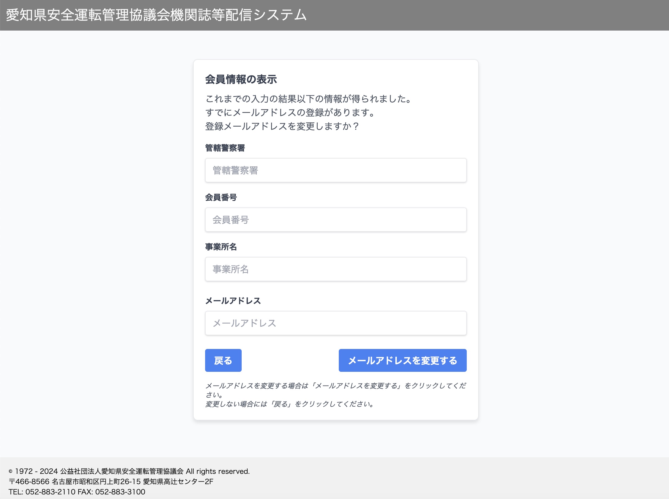Click the bold メールアドレス label

tap(233, 301)
